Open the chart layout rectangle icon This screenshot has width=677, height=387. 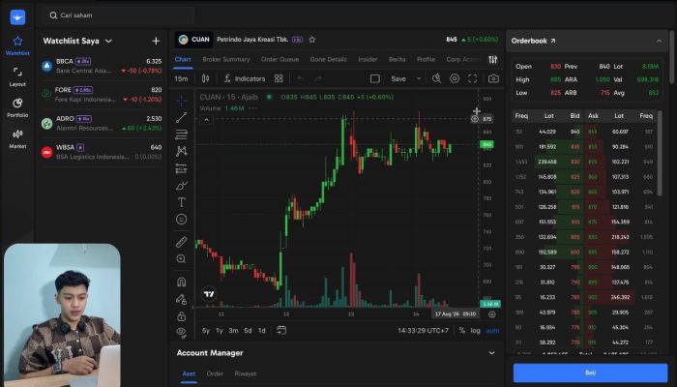click(375, 78)
